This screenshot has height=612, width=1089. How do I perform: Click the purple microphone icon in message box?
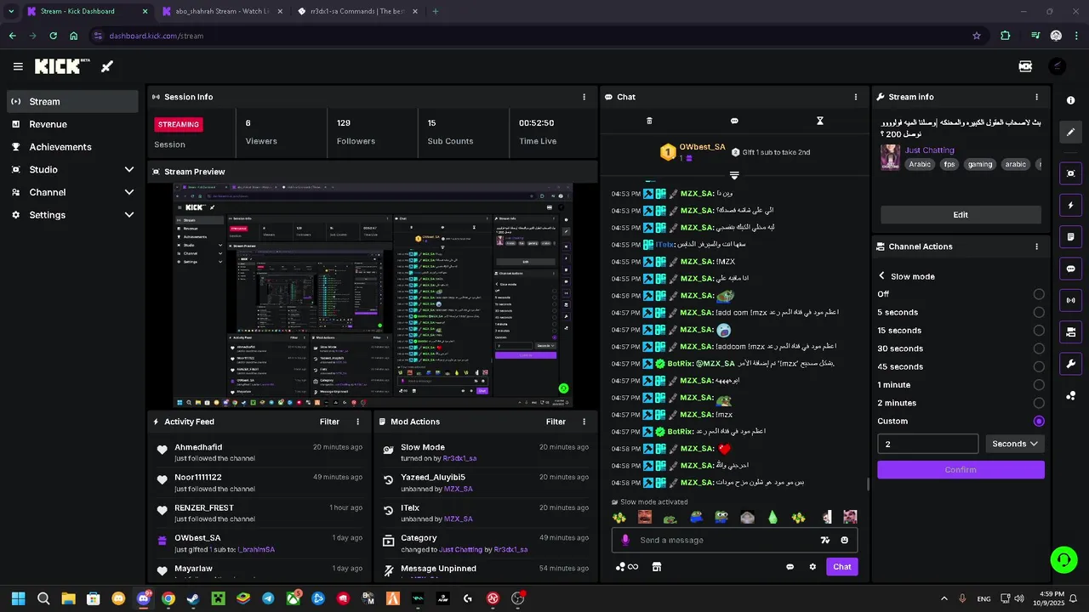[x=625, y=540]
